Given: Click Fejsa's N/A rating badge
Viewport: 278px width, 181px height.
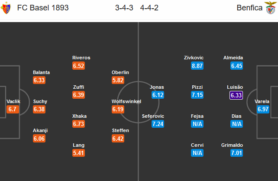Looking at the screenshot, I should pos(197,124).
